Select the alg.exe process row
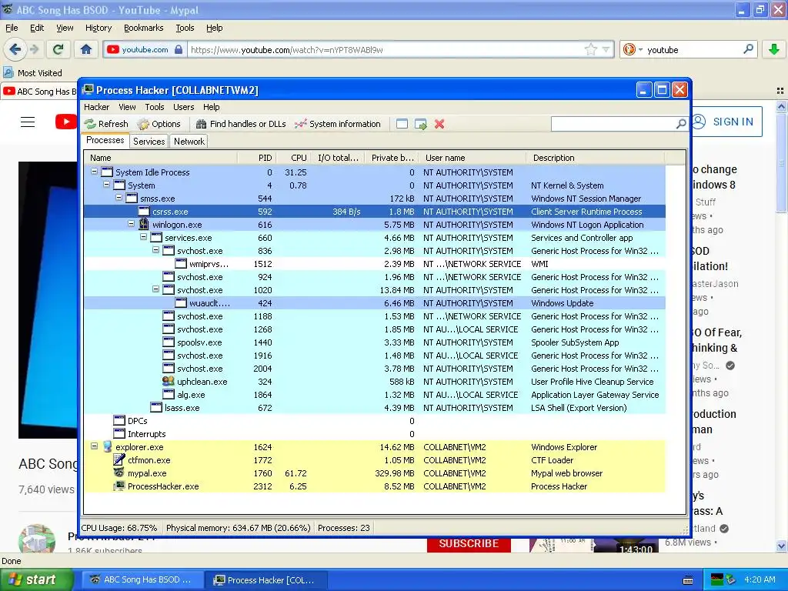The width and height of the screenshot is (788, 591). (x=375, y=395)
